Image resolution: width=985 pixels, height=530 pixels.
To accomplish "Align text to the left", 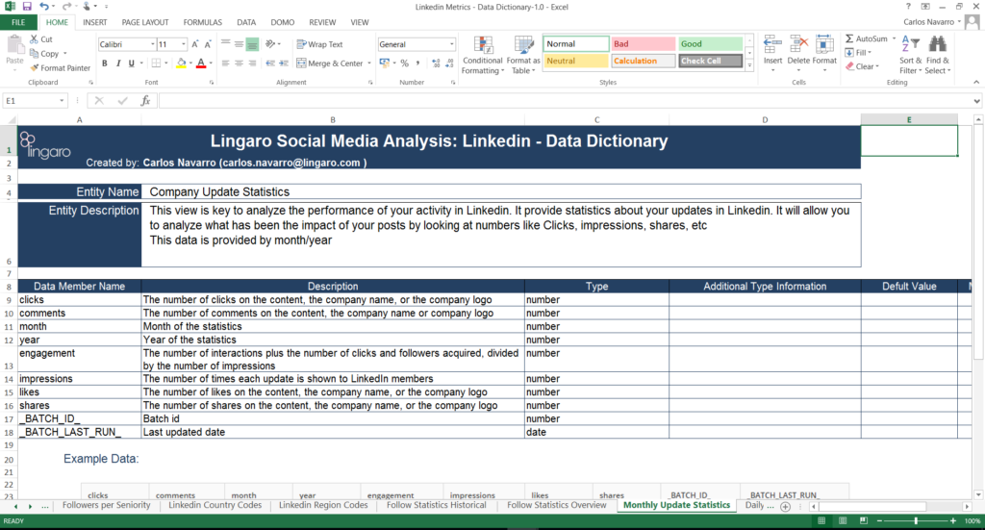I will pyautogui.click(x=225, y=63).
